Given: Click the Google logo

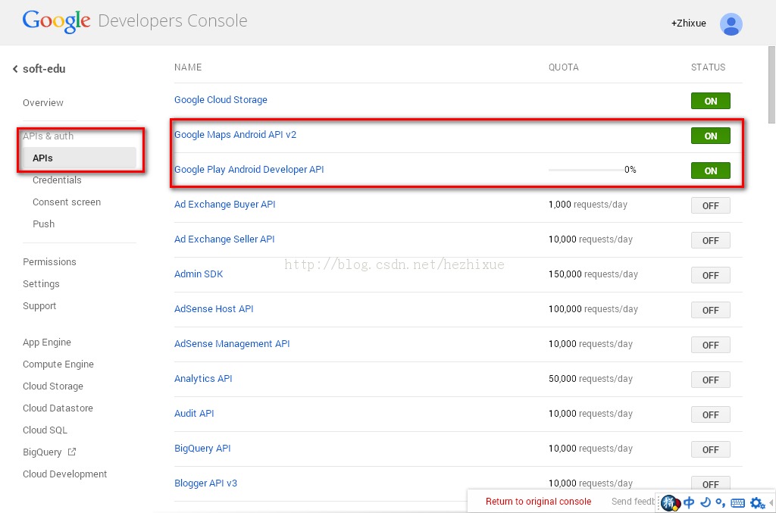Looking at the screenshot, I should 56,21.
